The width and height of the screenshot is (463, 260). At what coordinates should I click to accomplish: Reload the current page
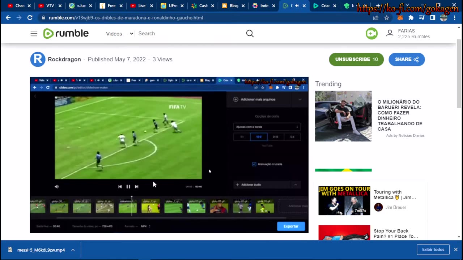pos(30,17)
